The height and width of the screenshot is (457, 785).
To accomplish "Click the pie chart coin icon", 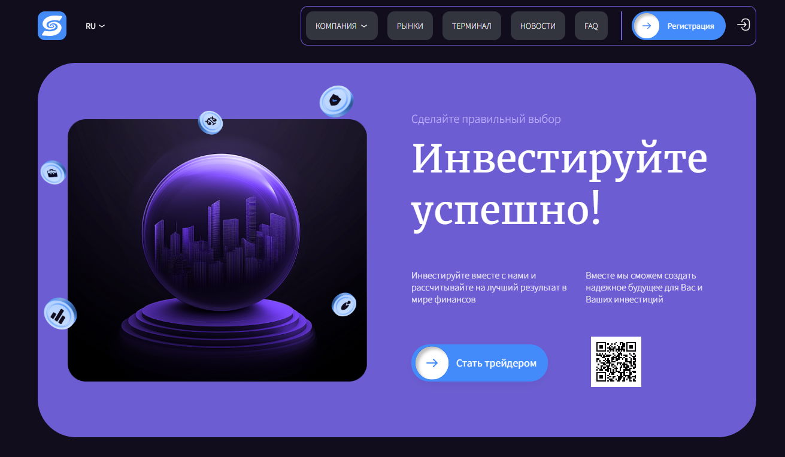I will click(x=344, y=305).
